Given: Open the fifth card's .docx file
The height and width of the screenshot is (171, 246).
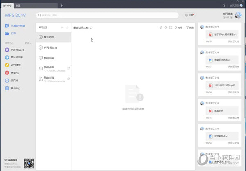Looking at the screenshot, I should (x=222, y=136).
